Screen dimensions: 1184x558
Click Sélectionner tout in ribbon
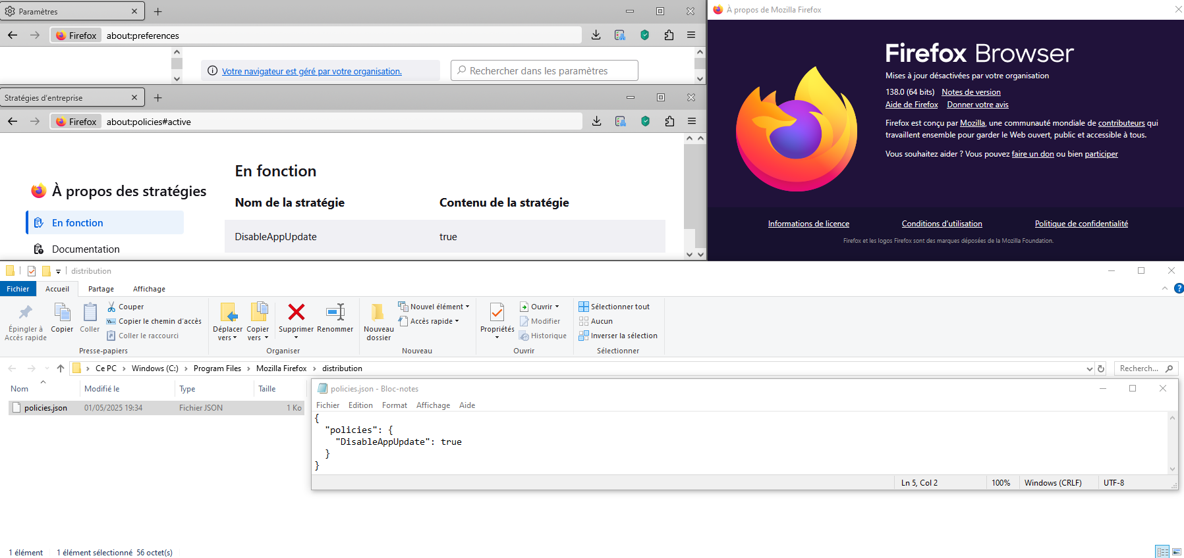coord(614,307)
